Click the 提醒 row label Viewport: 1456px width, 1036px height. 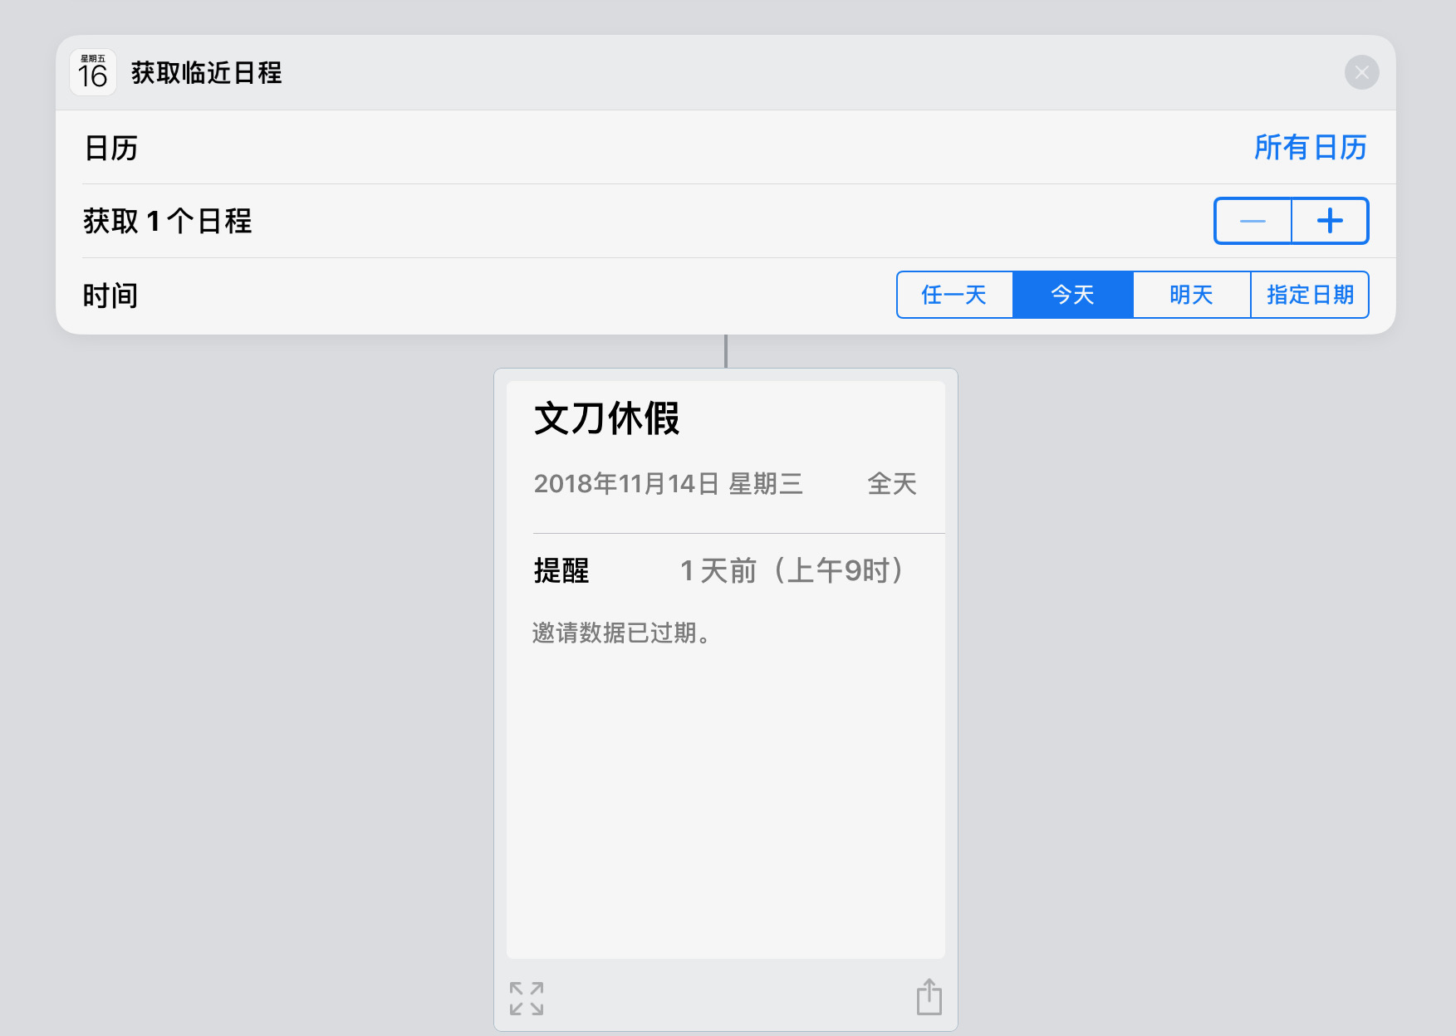(561, 571)
